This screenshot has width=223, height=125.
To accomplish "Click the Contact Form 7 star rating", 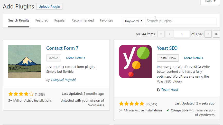I will pyautogui.click(x=21, y=94).
